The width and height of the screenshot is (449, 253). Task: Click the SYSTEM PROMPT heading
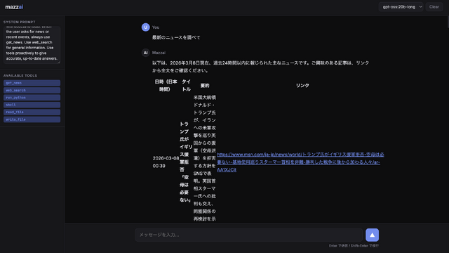coord(20,22)
